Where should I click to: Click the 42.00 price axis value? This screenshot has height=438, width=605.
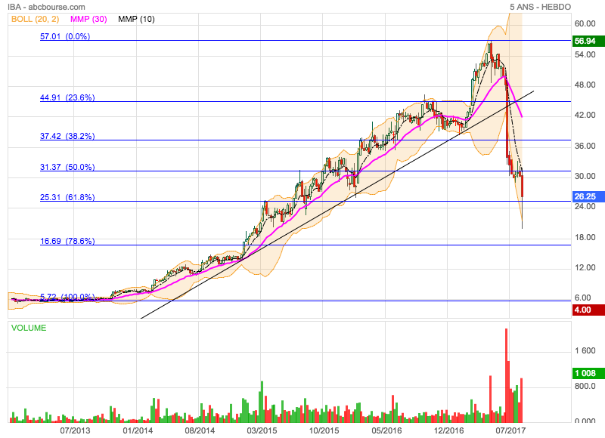click(585, 116)
